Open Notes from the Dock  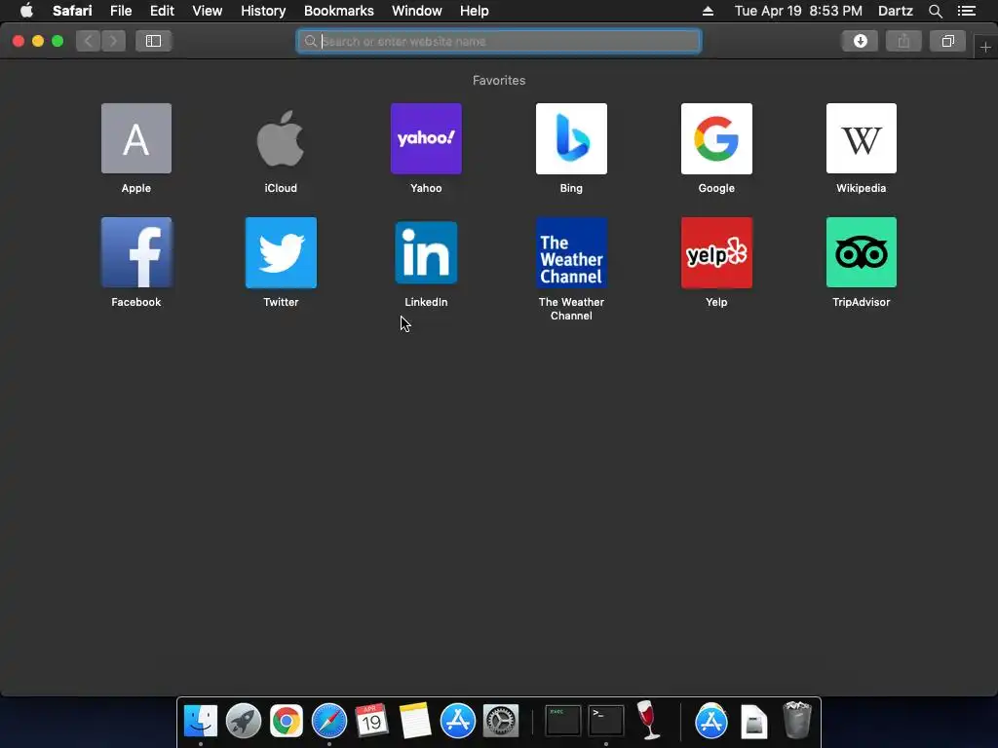tap(415, 722)
